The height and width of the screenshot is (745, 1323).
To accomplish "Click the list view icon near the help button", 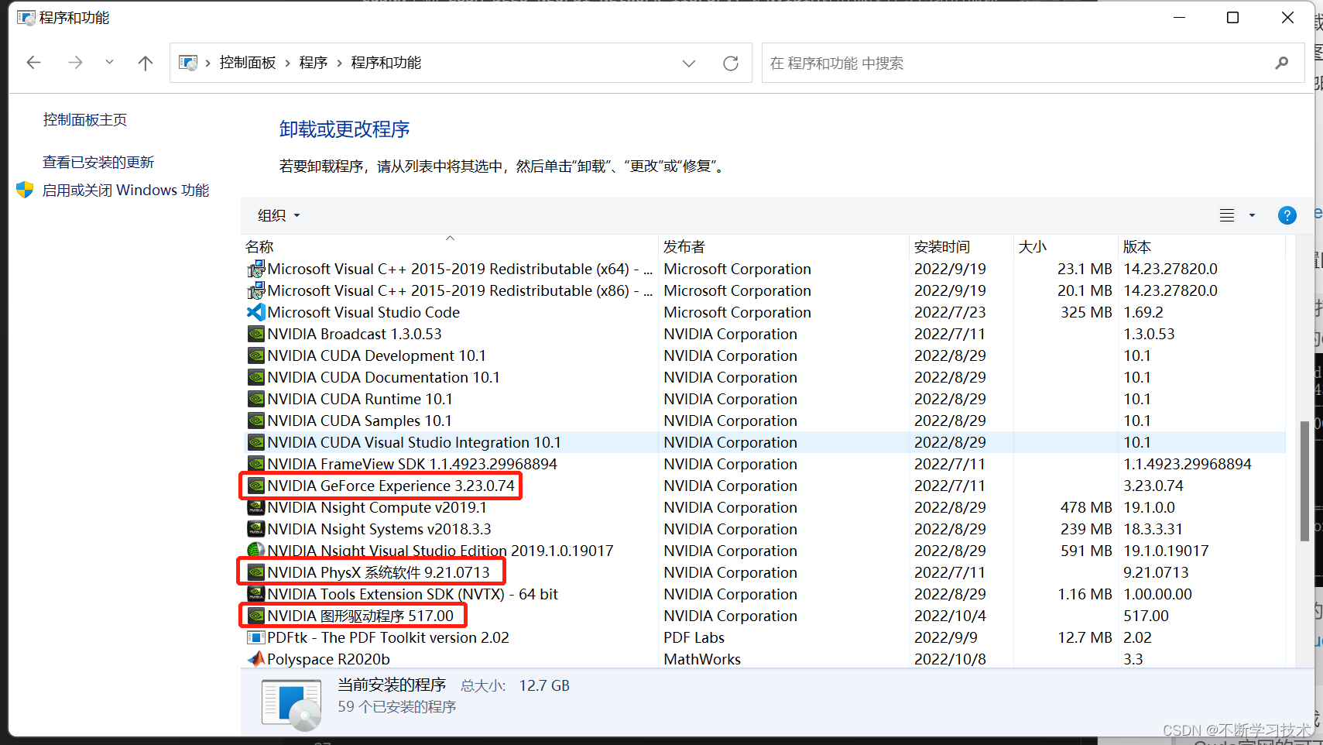I will click(1226, 215).
